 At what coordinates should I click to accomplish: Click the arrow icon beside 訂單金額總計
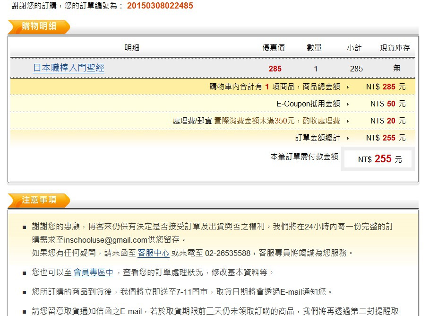click(x=348, y=138)
